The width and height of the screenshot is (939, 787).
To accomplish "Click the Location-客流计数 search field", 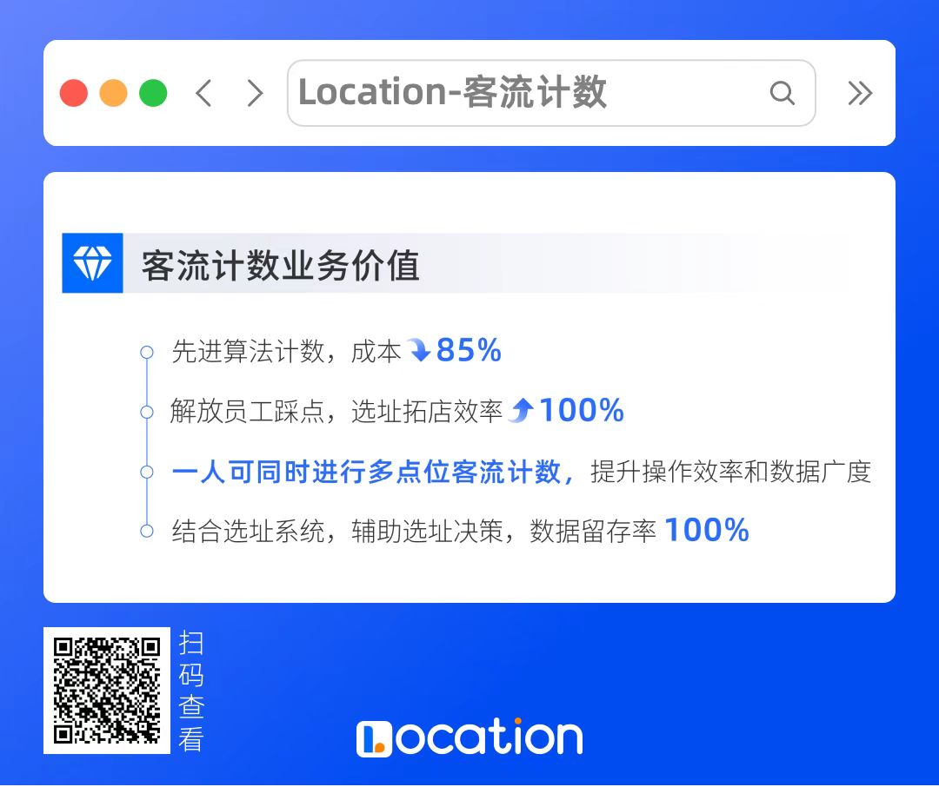I will pyautogui.click(x=551, y=93).
